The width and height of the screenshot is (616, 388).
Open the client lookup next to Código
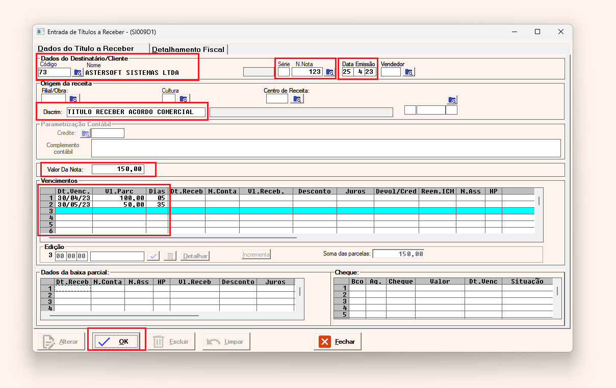pos(78,72)
